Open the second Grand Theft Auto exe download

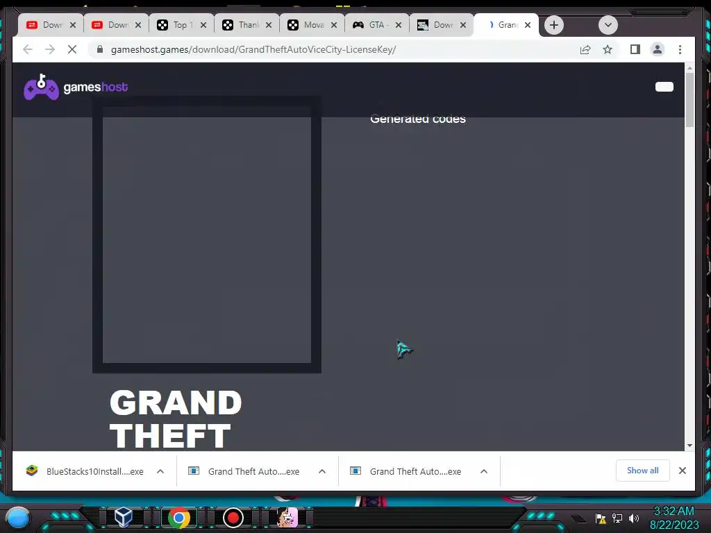pos(407,471)
